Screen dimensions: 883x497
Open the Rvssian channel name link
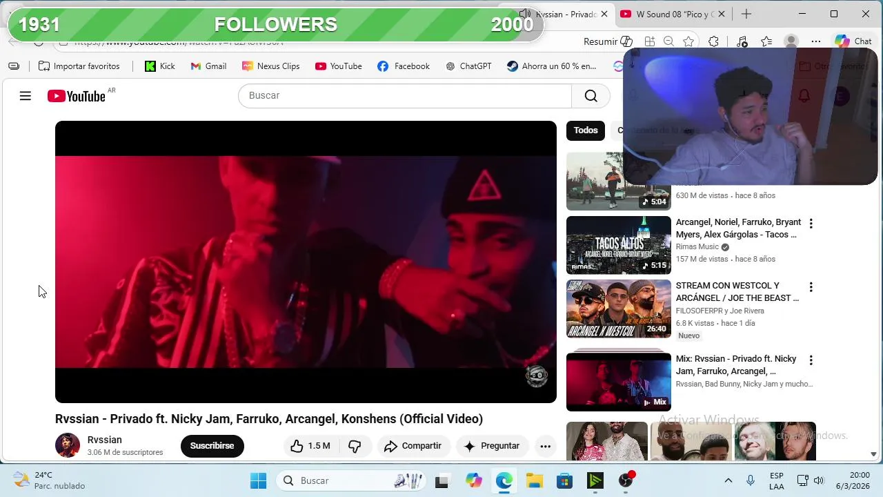[104, 440]
